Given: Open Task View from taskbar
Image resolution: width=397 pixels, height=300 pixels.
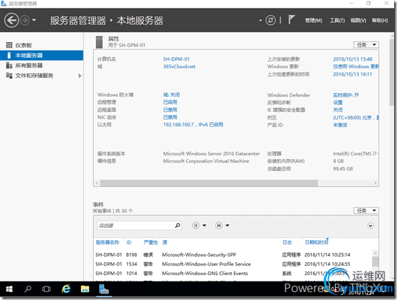Looking at the screenshot, I should click(46, 289).
